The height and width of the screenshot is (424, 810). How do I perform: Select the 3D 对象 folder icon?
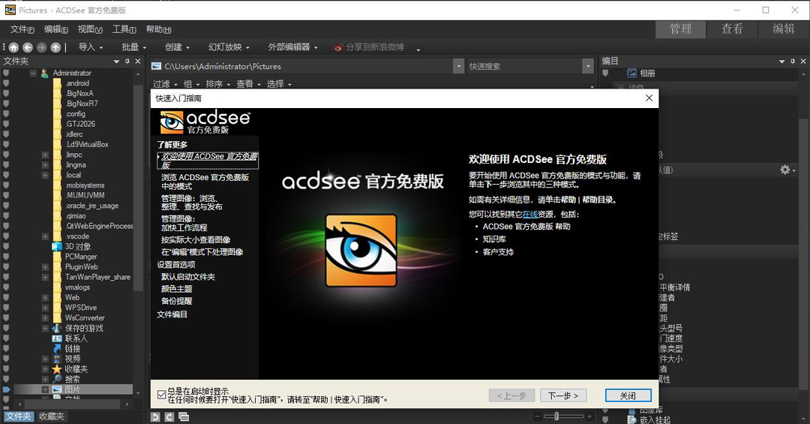pos(57,247)
